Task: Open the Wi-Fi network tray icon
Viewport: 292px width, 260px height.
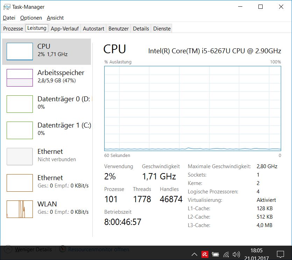Action: coord(226,254)
